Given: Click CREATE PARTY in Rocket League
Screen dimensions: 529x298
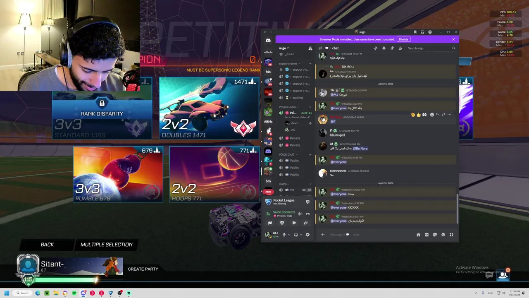Looking at the screenshot, I should point(143,269).
